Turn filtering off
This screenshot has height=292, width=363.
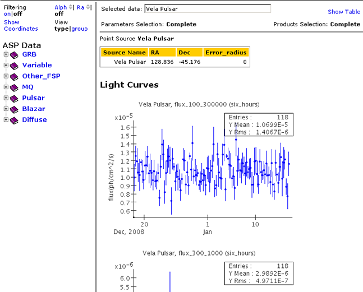pos(17,14)
